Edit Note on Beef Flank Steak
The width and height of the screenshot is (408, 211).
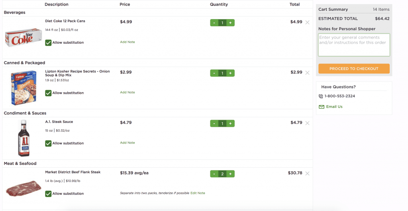click(x=198, y=193)
